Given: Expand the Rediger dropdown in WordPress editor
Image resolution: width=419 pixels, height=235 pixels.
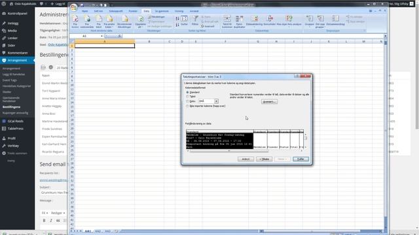Looking at the screenshot, I should point(58,213).
